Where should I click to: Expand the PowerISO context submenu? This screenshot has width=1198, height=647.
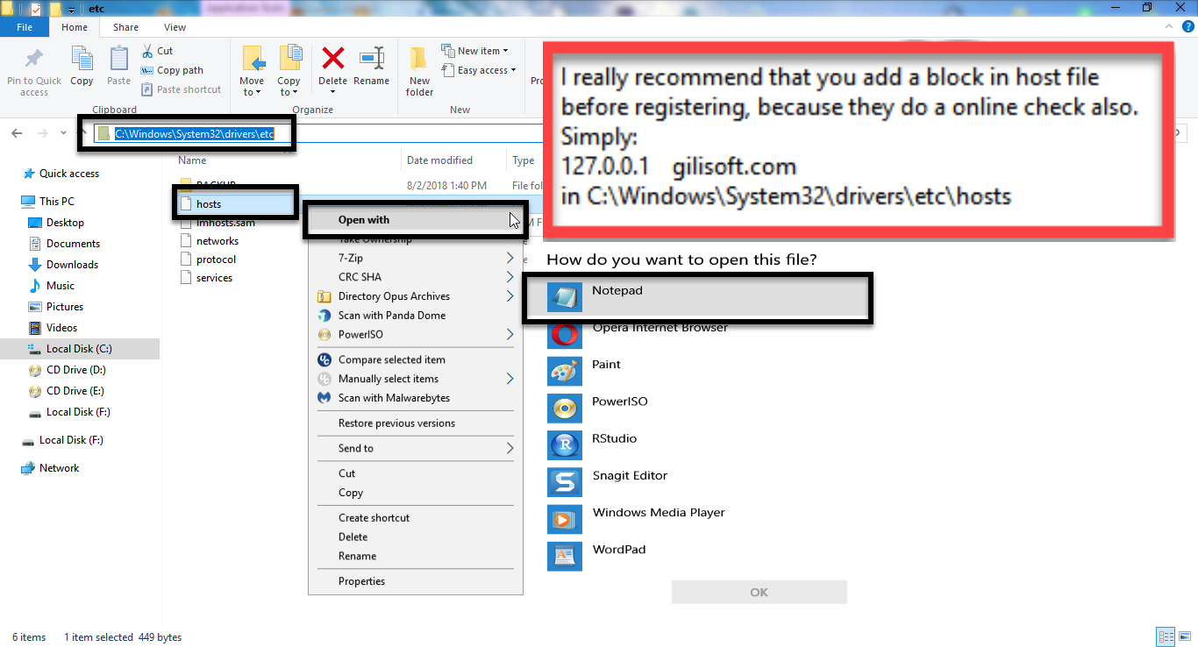coord(415,335)
